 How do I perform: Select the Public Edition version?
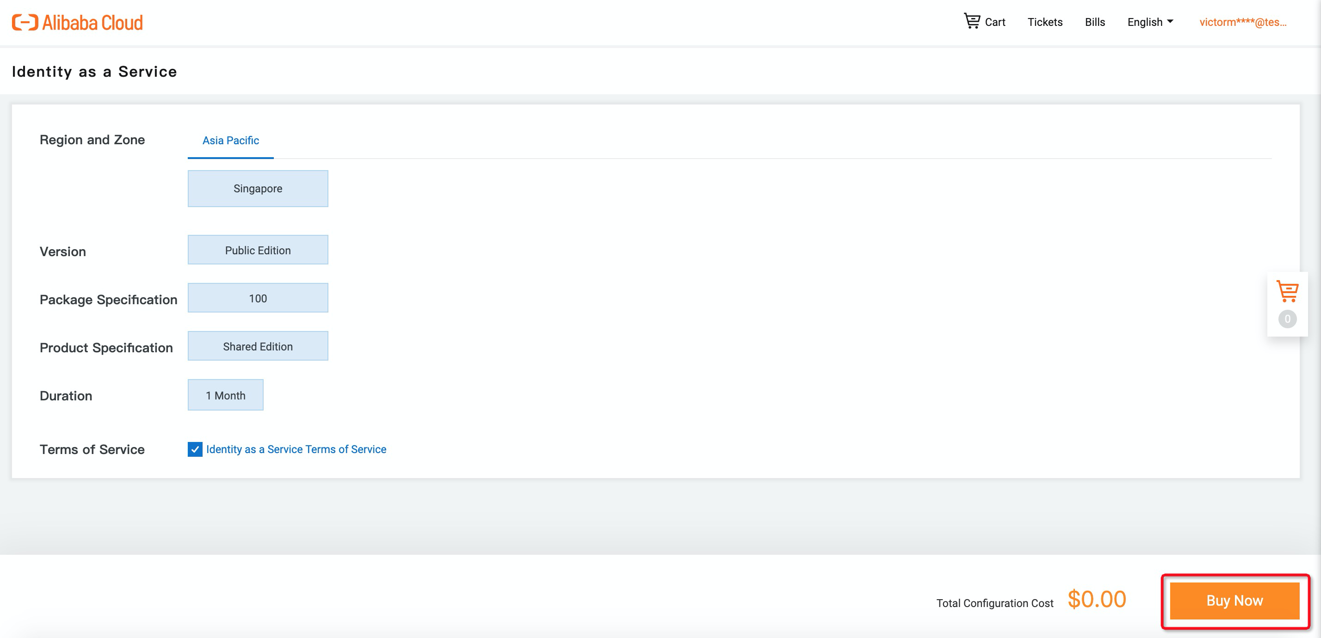258,250
